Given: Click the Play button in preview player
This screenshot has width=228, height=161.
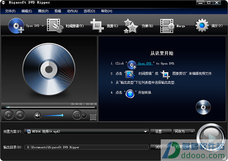Looking at the screenshot, I should pyautogui.click(x=9, y=115).
